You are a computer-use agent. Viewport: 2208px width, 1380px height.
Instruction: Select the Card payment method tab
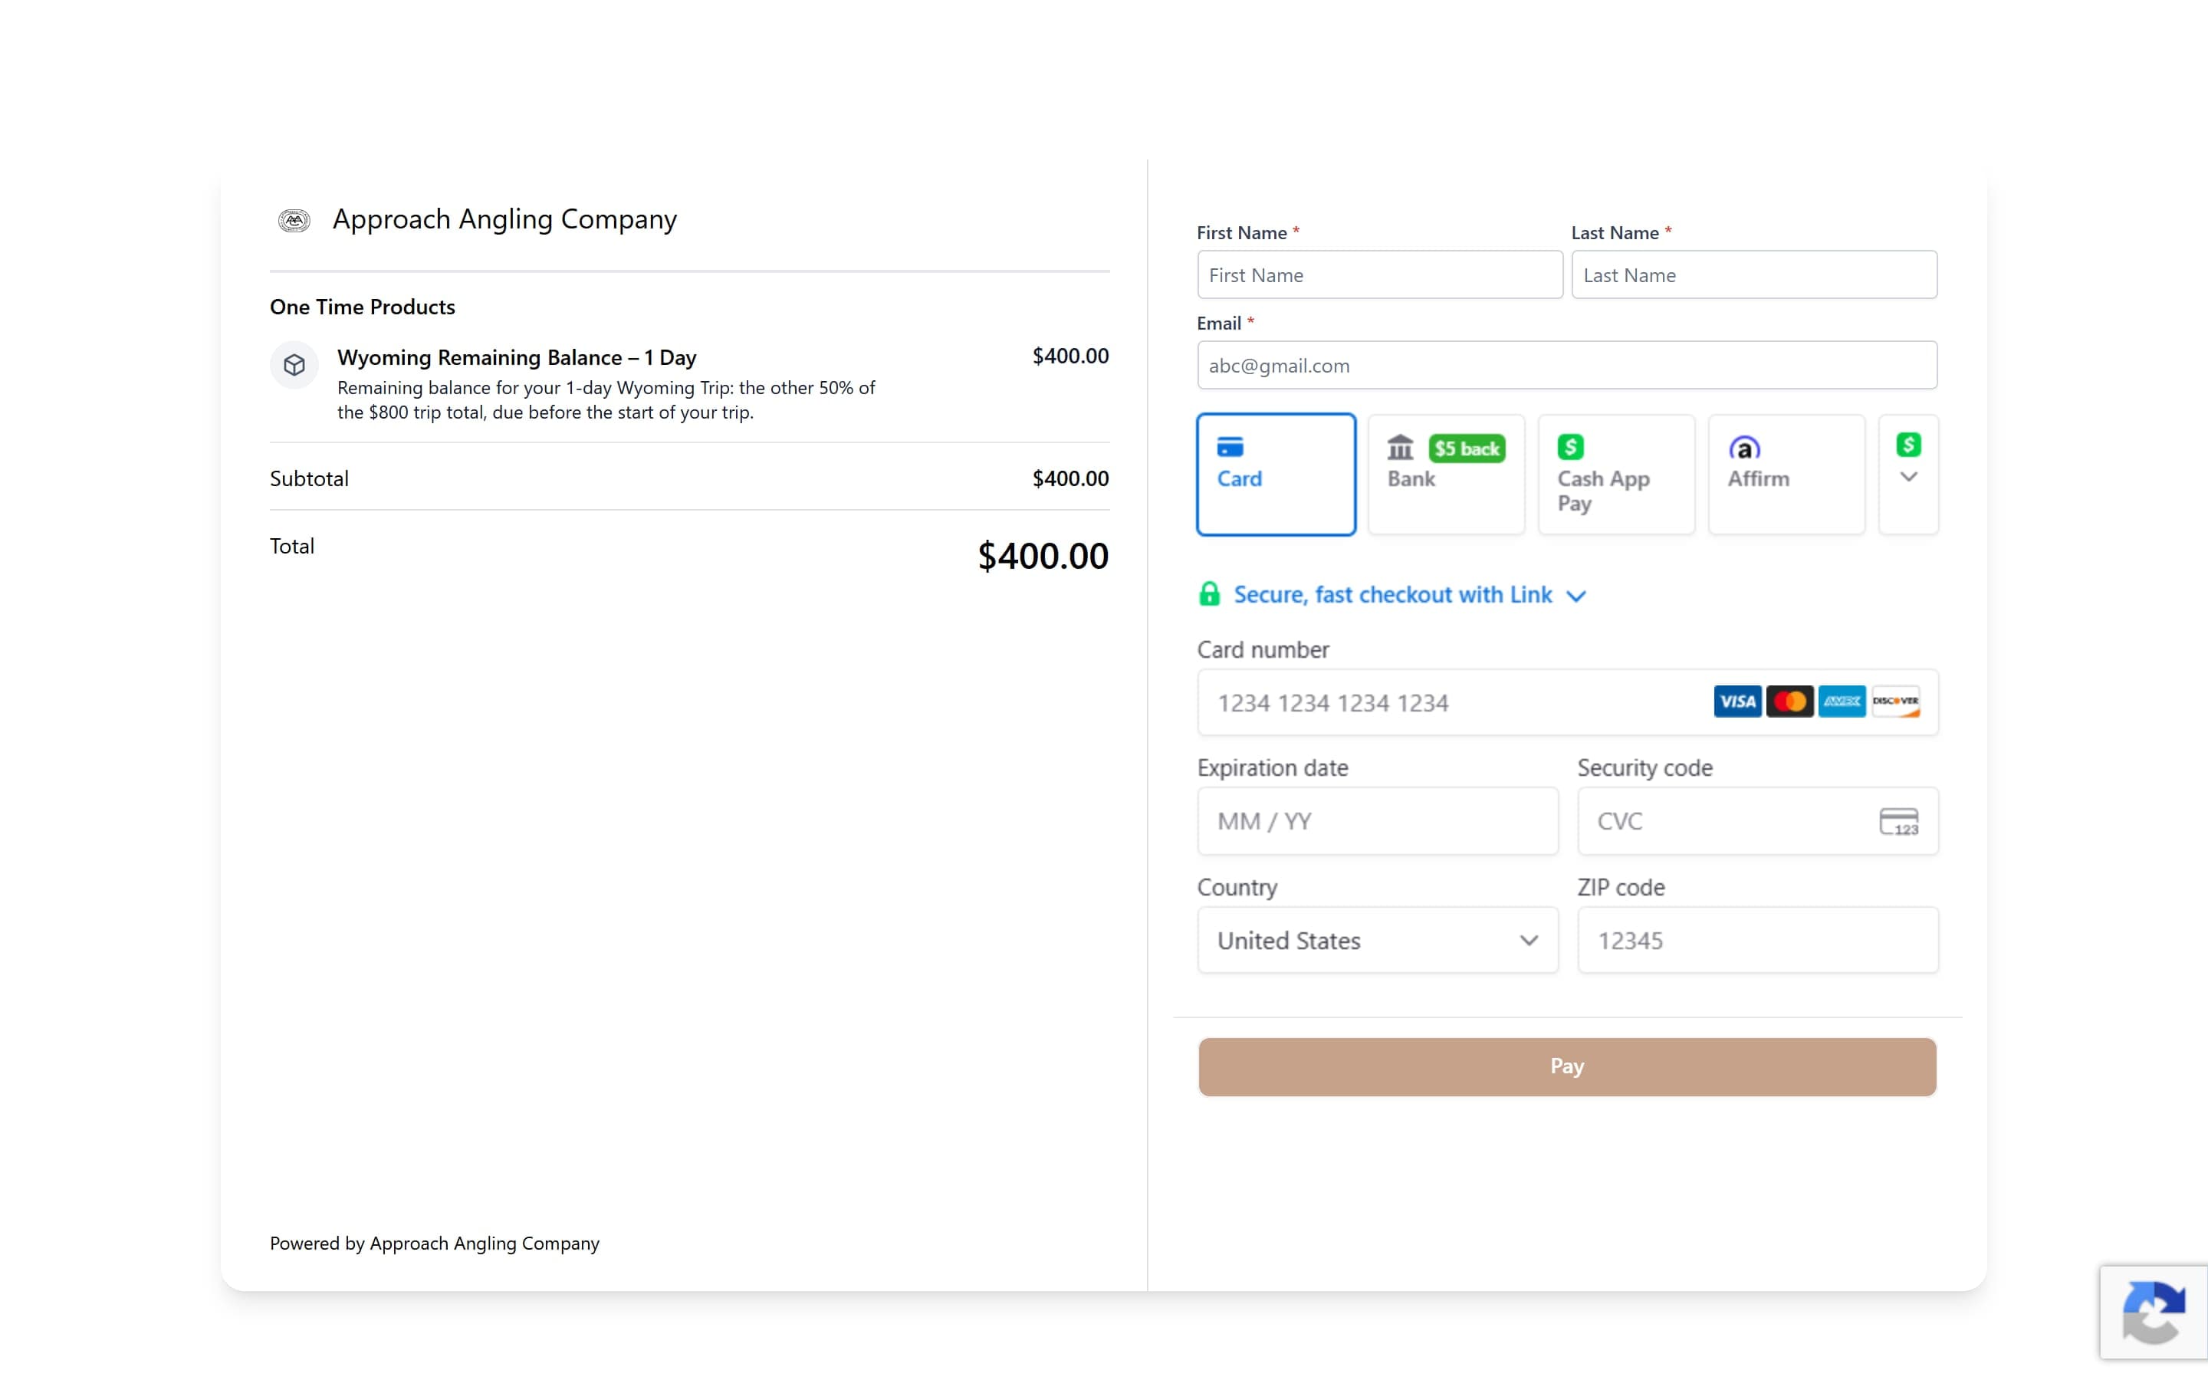tap(1276, 475)
